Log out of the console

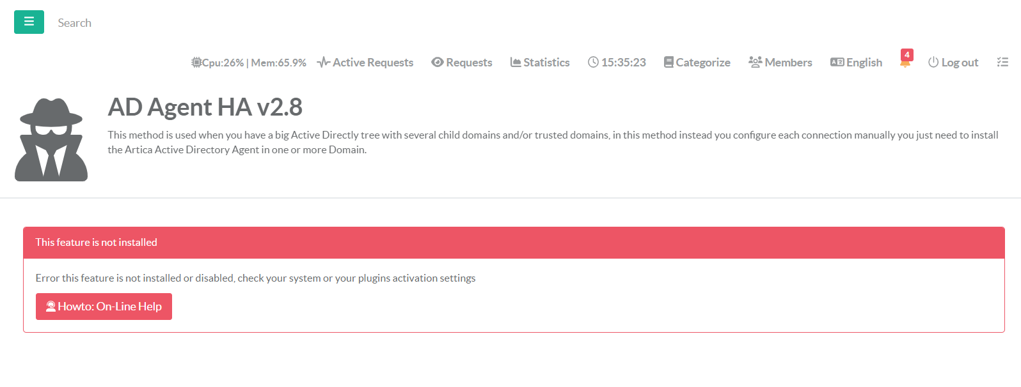[953, 63]
